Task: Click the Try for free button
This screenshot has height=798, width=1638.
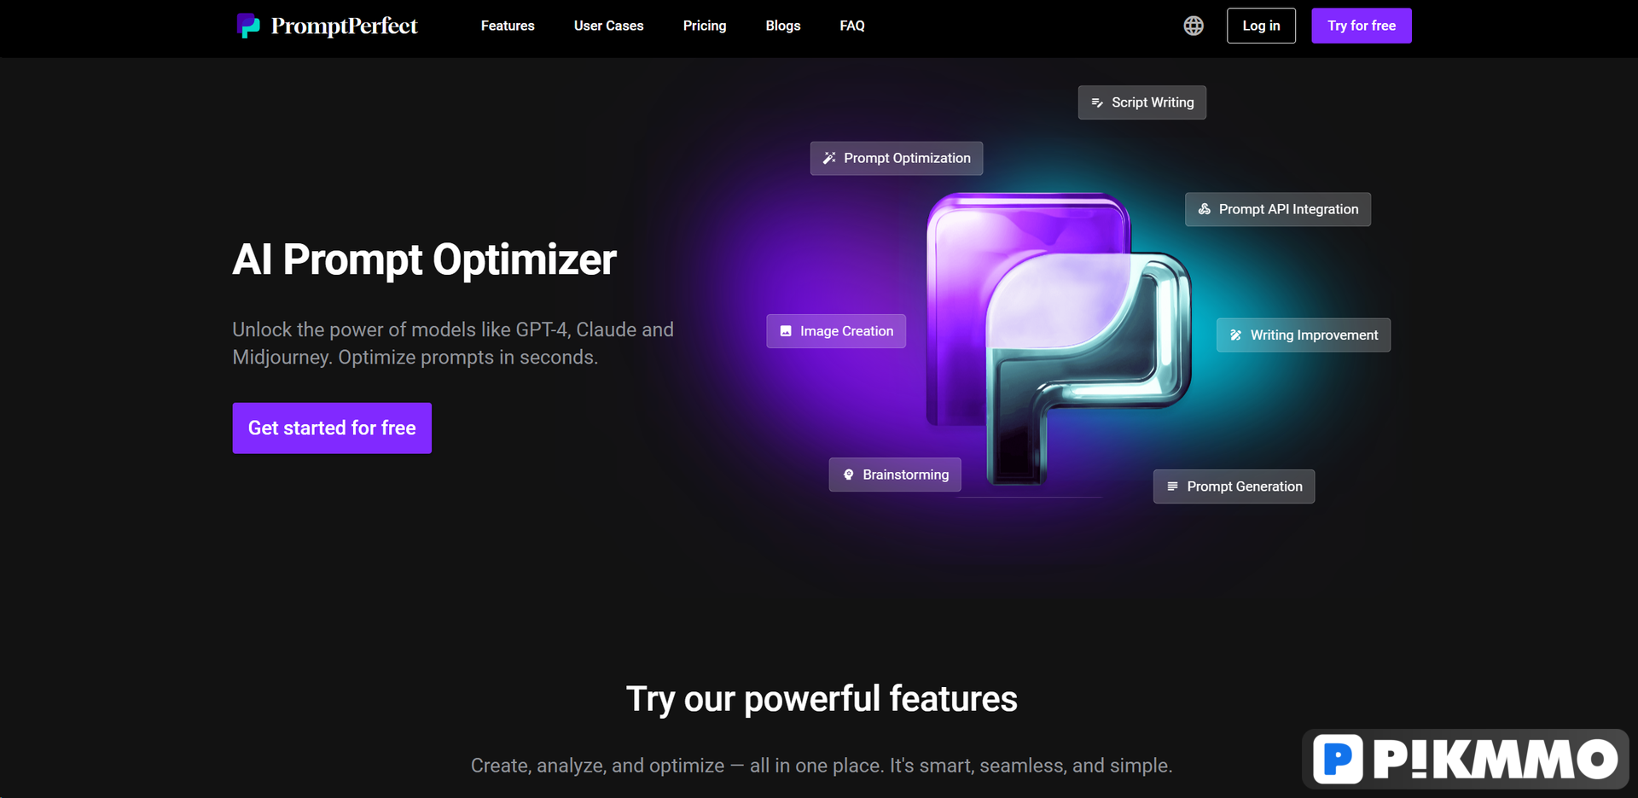Action: (1362, 26)
